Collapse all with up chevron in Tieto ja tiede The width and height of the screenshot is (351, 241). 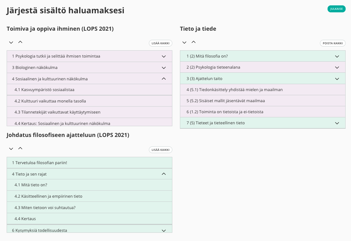tap(194, 42)
